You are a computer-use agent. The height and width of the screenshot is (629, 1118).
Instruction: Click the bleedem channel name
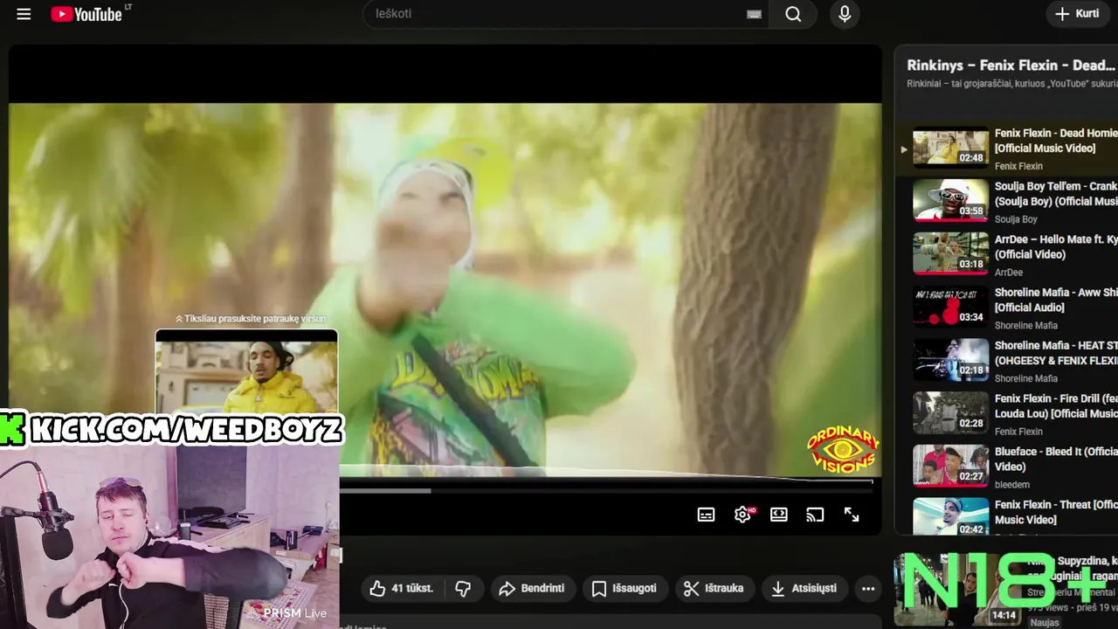(x=1012, y=485)
